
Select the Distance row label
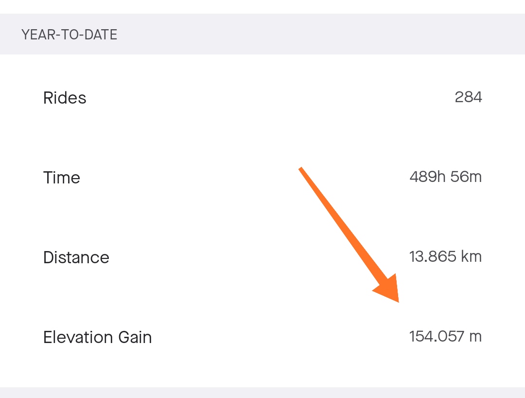76,257
